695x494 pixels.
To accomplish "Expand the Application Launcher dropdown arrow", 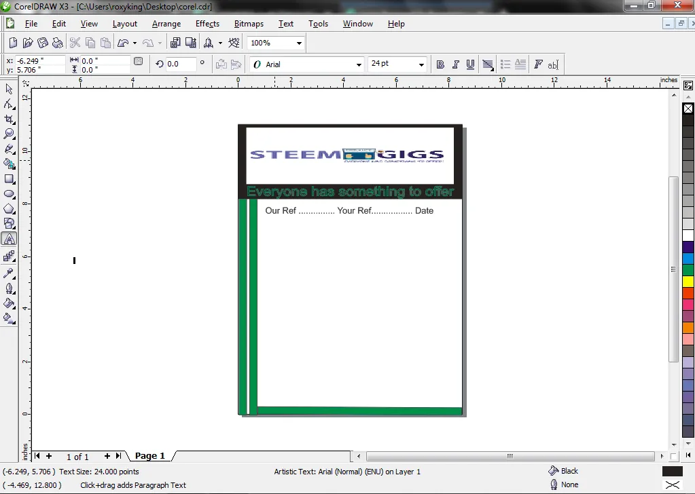I will coord(220,43).
